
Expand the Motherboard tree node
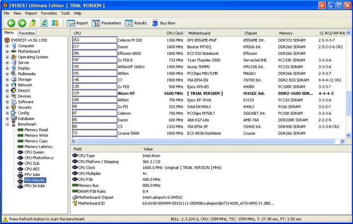pyautogui.click(x=7, y=51)
